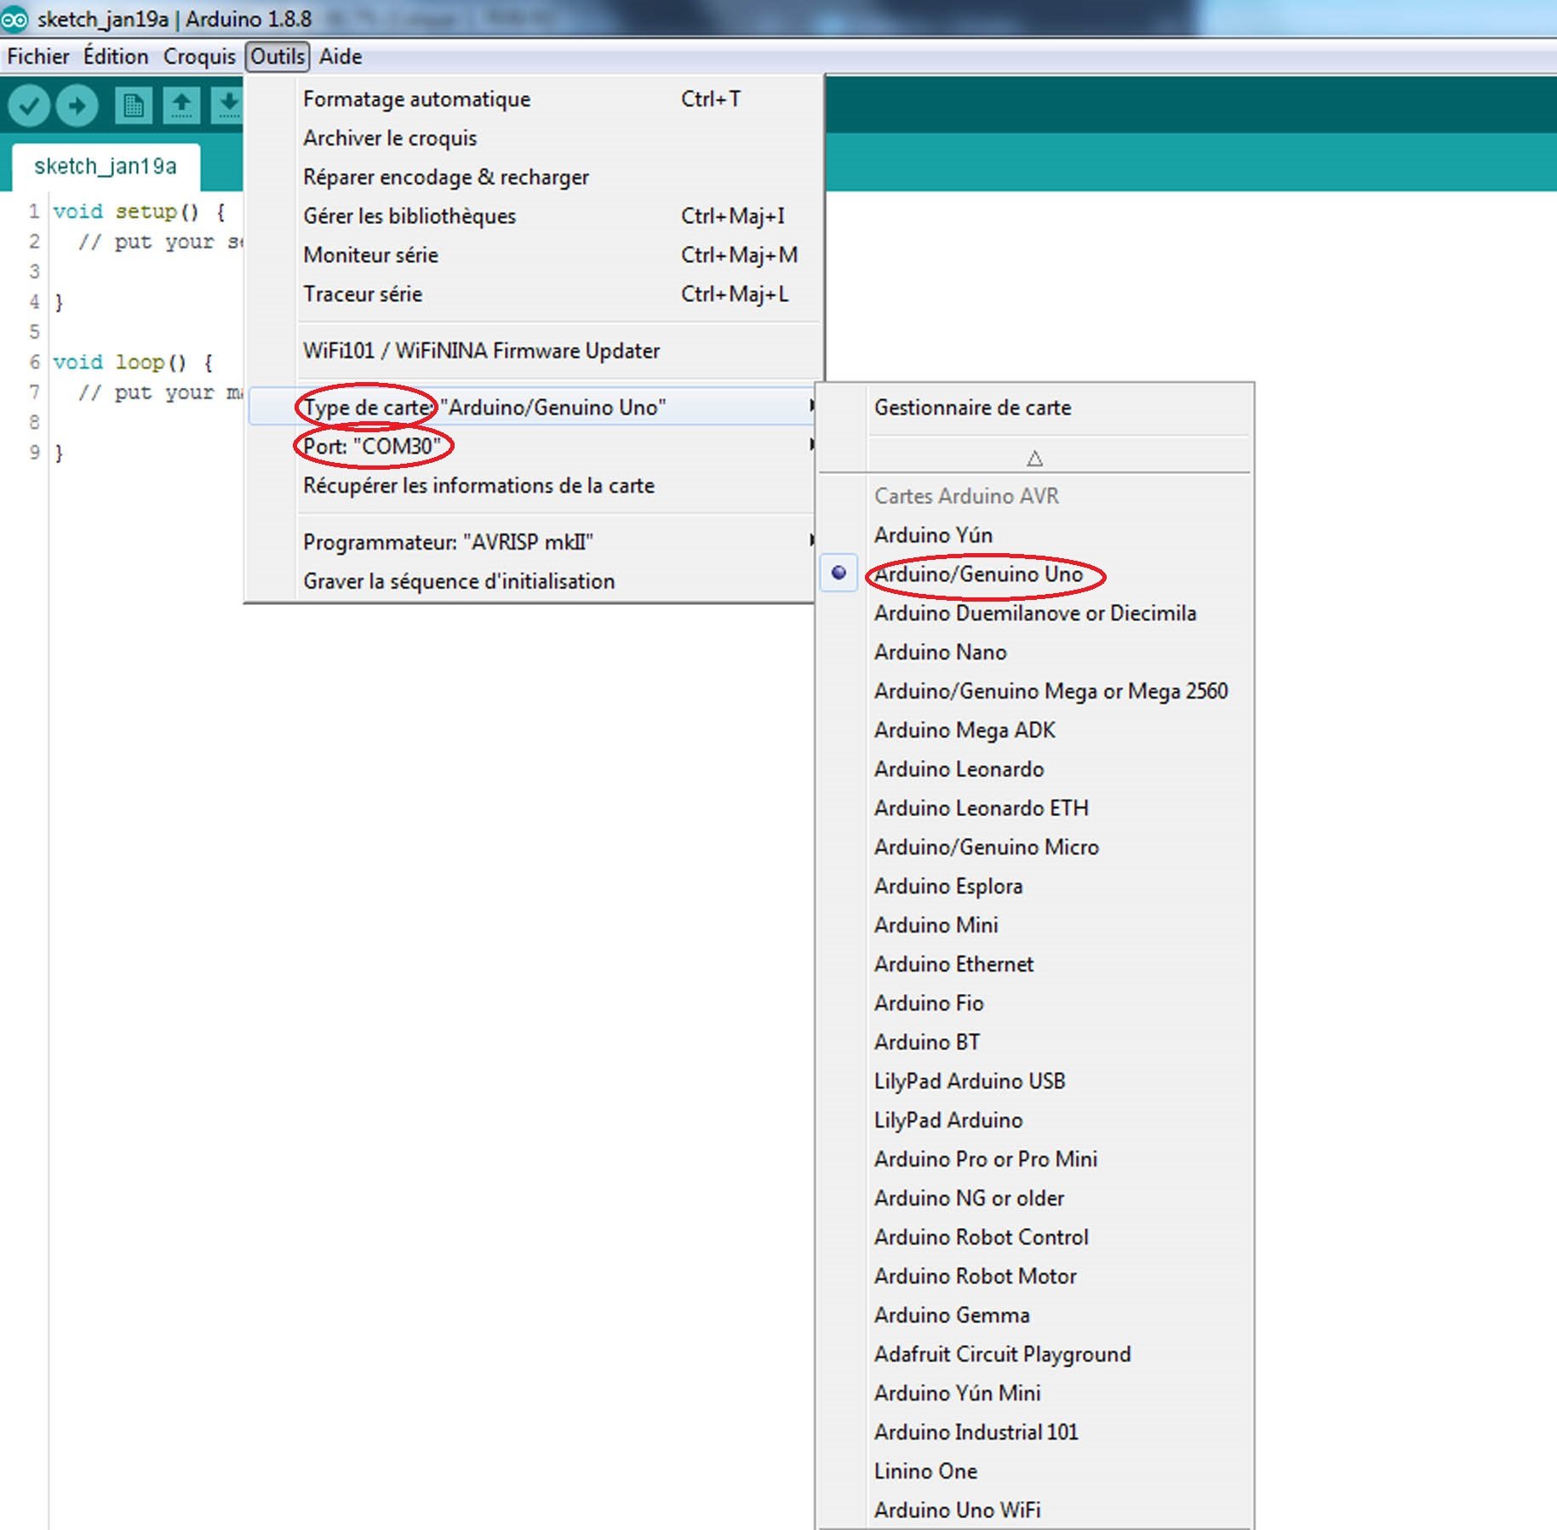Click the Arduino logo in title bar
The image size is (1557, 1530).
[x=14, y=19]
